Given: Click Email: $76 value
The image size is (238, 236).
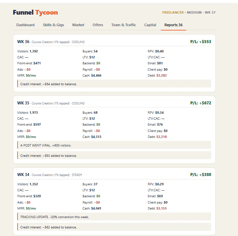Looking at the screenshot, I should tap(155, 125).
